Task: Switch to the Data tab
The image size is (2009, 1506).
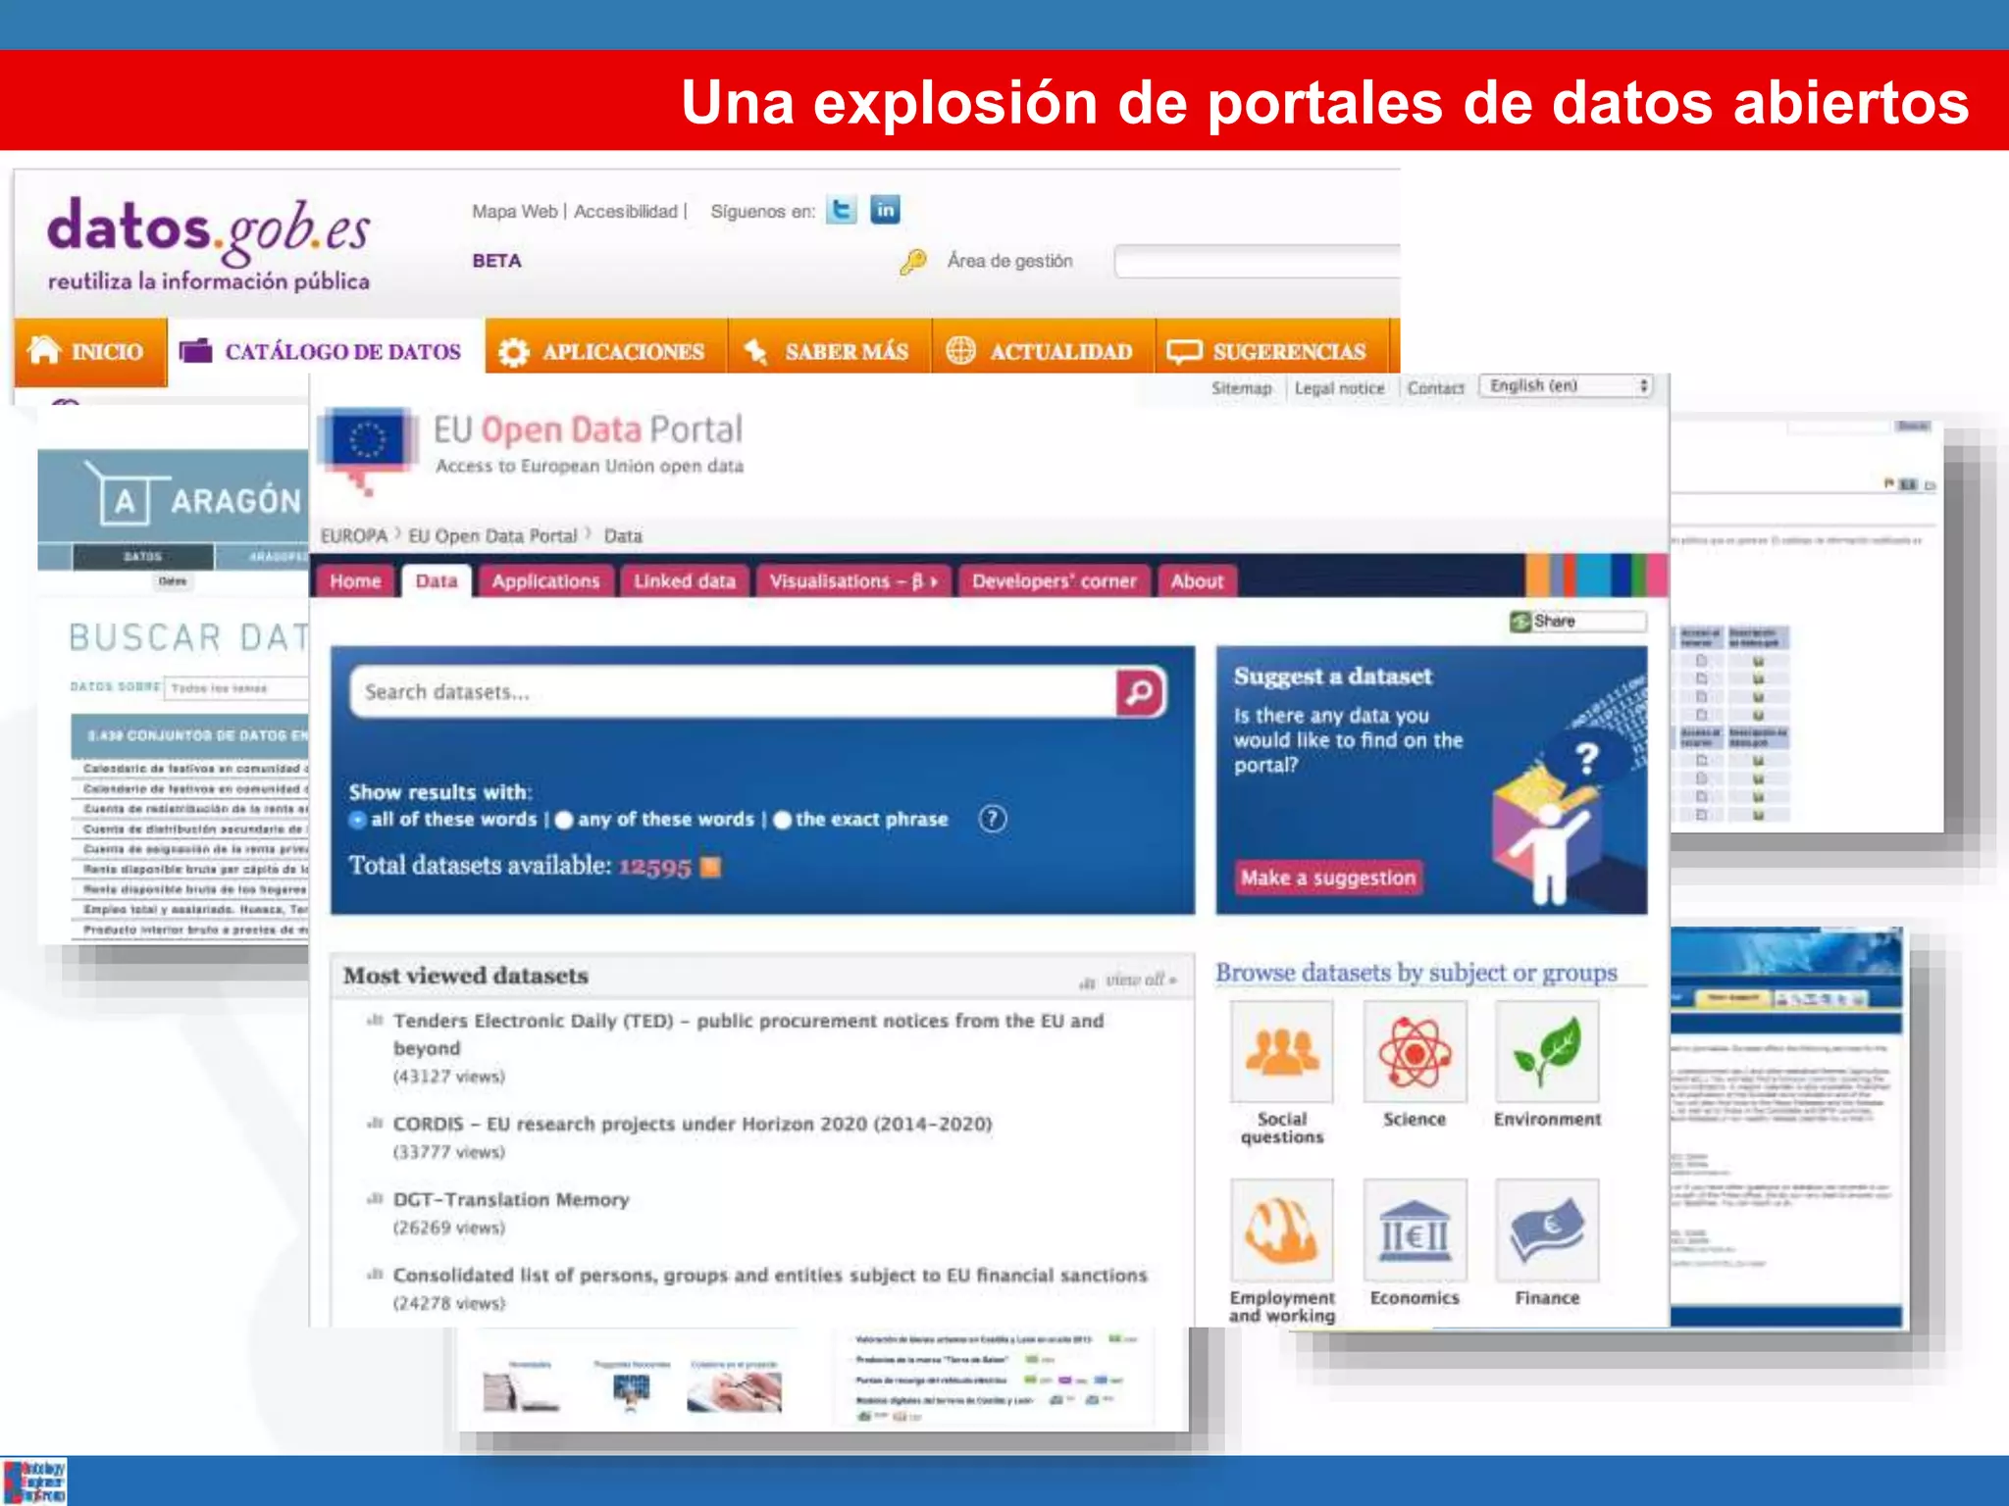Action: tap(437, 581)
